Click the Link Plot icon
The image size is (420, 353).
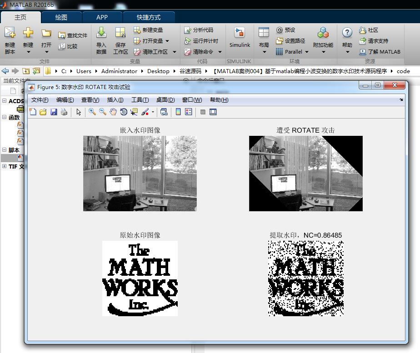[x=164, y=112]
